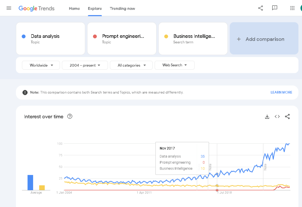Viewport: 302px width, 207px height.
Task: Download the Interest over time CSV
Action: coord(267,117)
